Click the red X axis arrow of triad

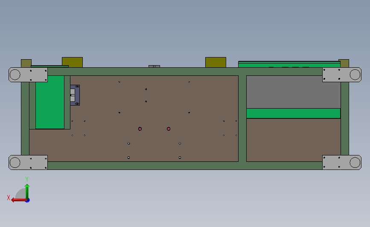(18, 200)
